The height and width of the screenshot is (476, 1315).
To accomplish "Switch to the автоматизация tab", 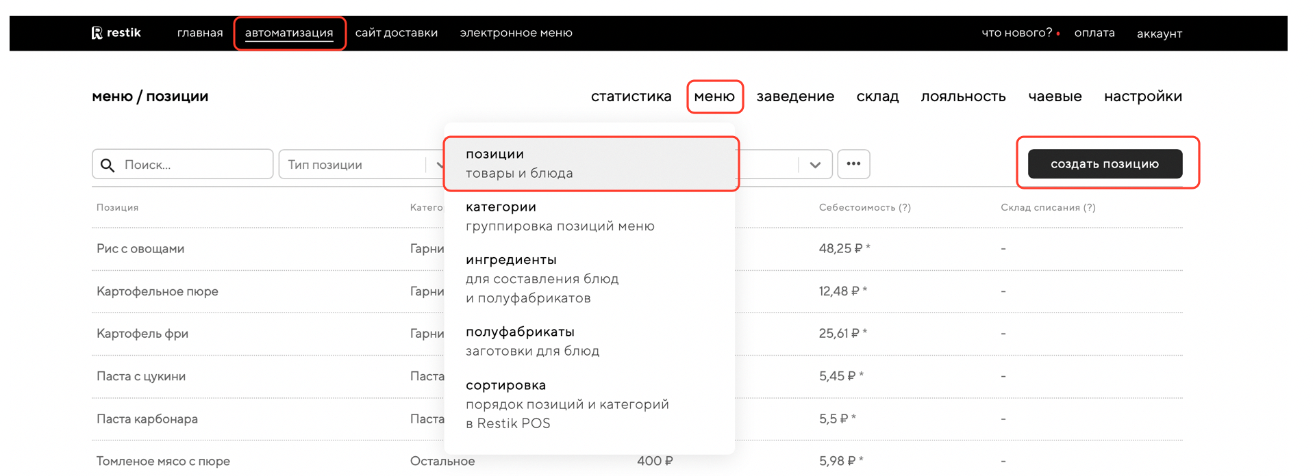I will (289, 33).
